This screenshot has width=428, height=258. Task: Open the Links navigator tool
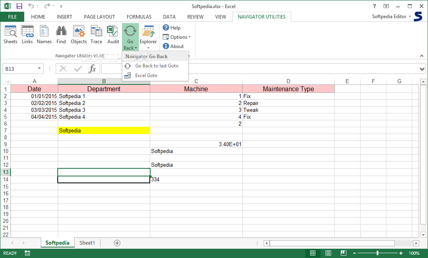click(x=27, y=35)
